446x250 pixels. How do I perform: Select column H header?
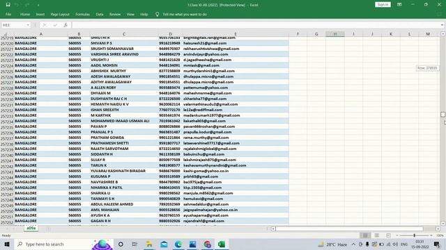[x=335, y=34]
